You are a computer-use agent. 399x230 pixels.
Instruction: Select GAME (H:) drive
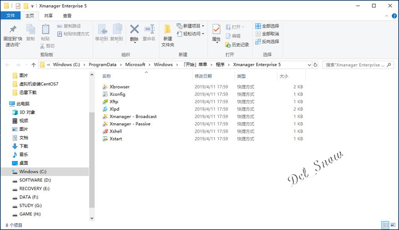coord(26,214)
